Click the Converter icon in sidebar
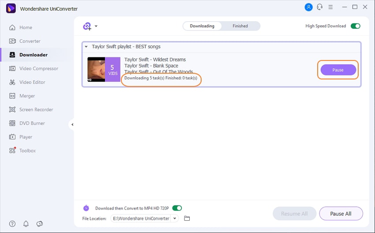375x233 pixels. pyautogui.click(x=12, y=41)
